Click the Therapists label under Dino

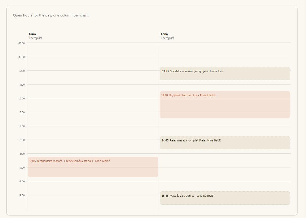click(x=36, y=38)
